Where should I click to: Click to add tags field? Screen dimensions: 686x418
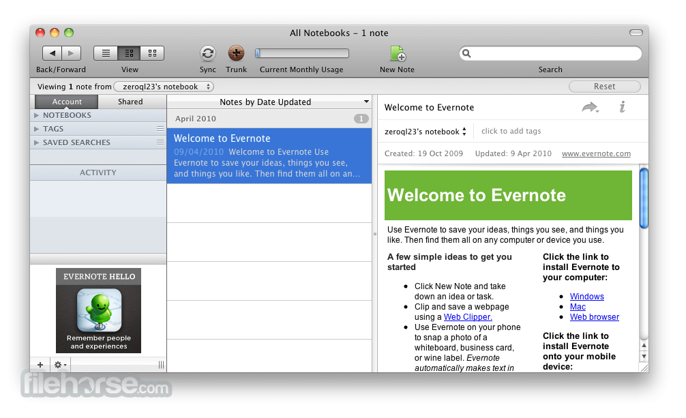(x=511, y=131)
